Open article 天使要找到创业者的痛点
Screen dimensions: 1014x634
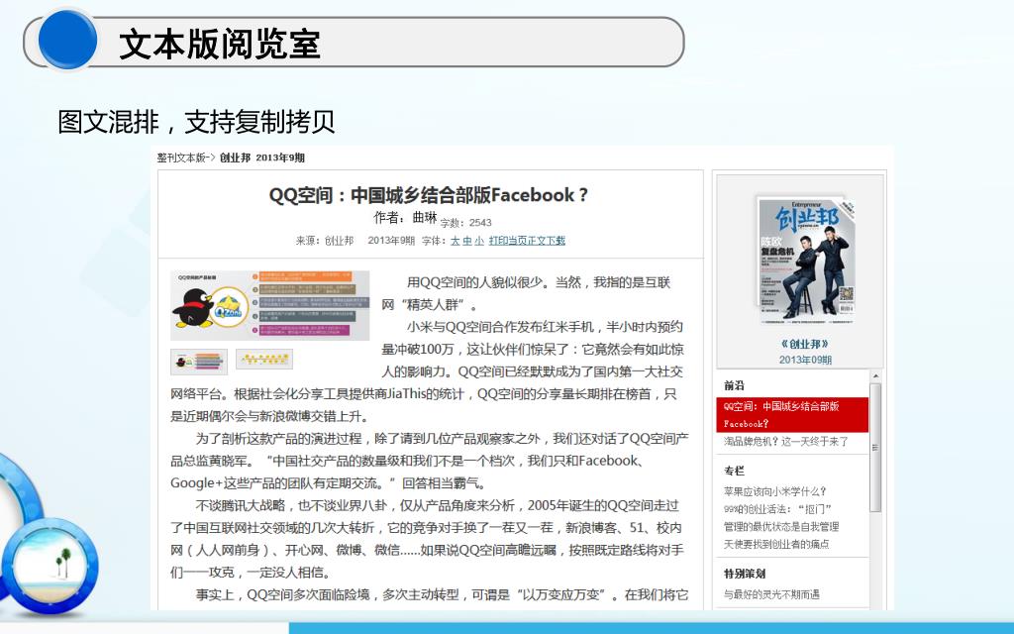click(x=776, y=544)
